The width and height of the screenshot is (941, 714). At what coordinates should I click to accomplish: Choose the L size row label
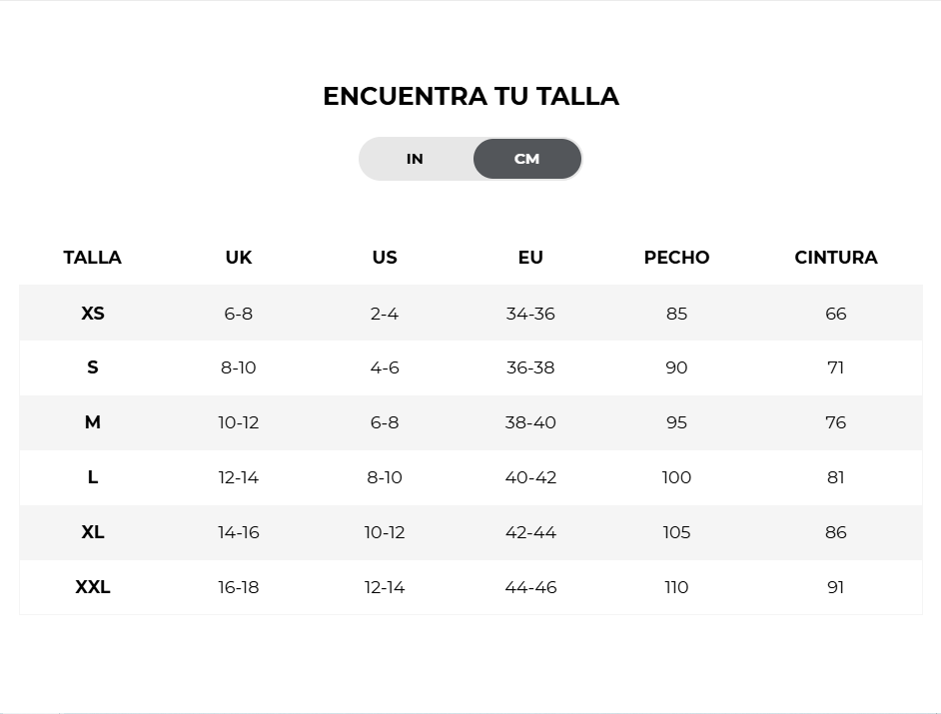tap(93, 477)
